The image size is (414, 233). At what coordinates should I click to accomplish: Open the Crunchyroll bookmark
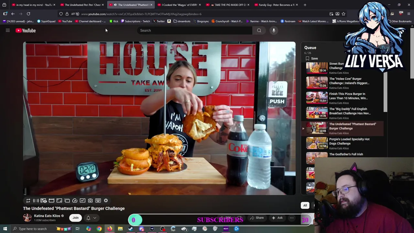(227, 21)
